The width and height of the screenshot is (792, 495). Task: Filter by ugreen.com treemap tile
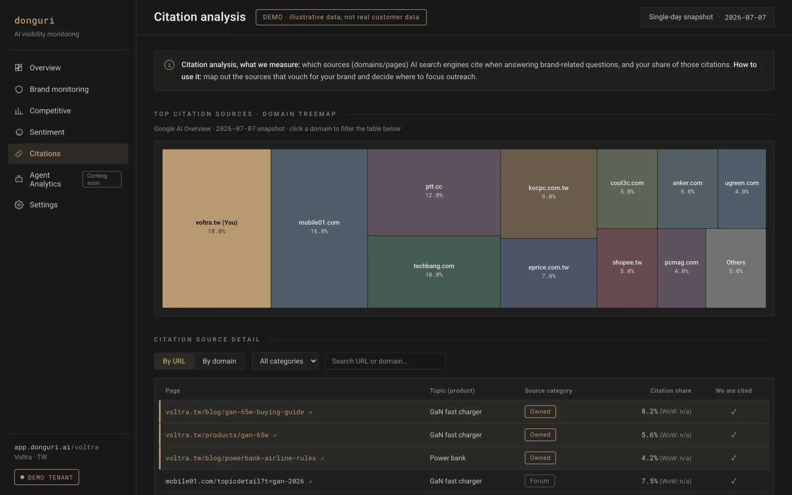click(742, 189)
